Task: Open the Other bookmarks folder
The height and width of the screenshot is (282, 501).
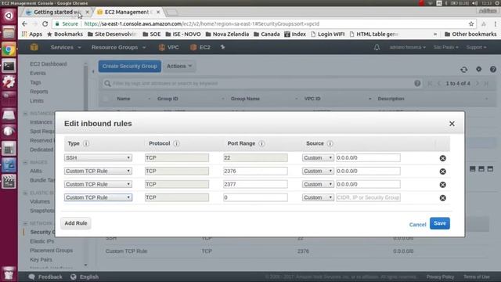Action: pyautogui.click(x=470, y=34)
